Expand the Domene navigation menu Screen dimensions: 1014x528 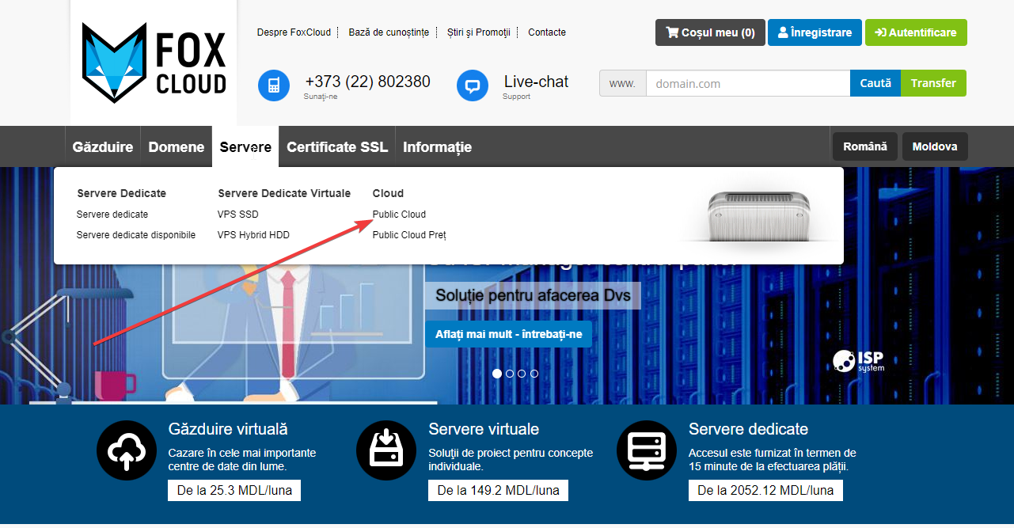pyautogui.click(x=177, y=147)
